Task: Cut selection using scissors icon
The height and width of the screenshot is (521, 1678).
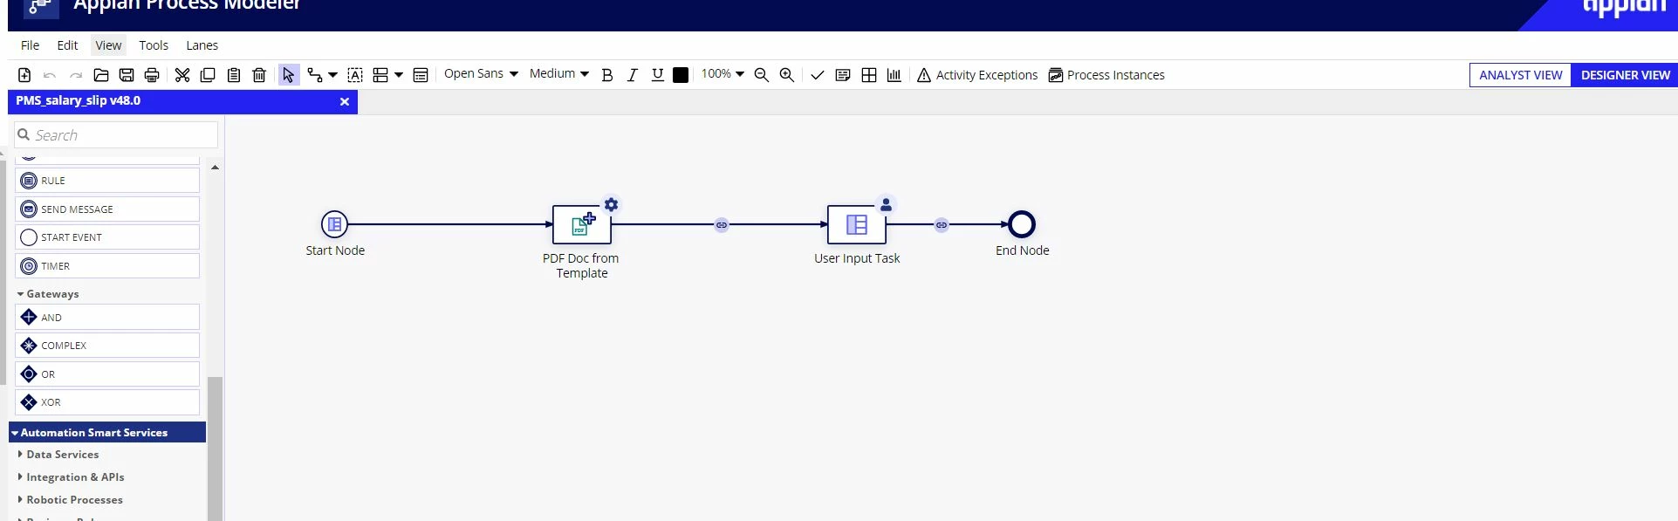Action: point(182,75)
